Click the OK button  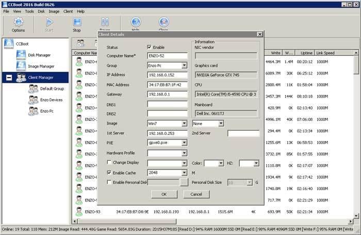163,194
